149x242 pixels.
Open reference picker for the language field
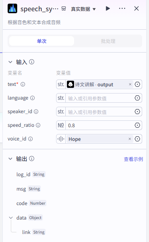point(137,98)
